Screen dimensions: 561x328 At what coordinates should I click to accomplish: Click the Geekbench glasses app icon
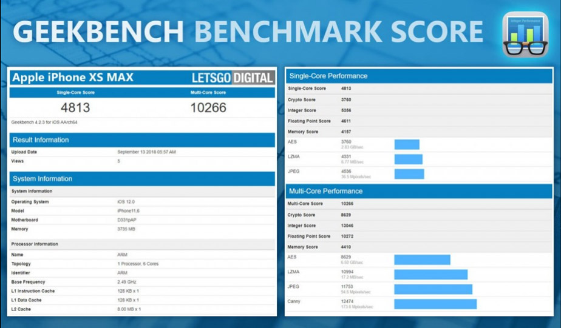pos(525,35)
